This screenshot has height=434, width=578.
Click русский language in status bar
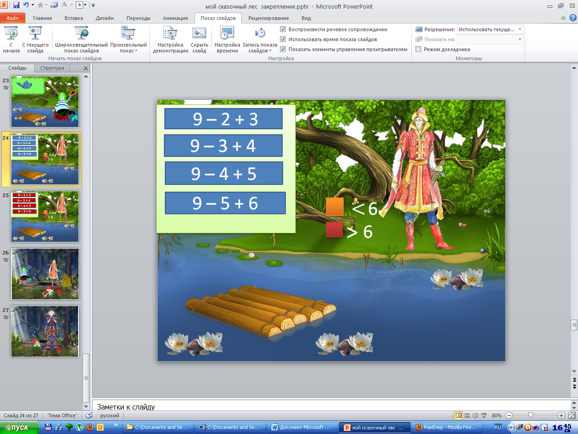(x=110, y=415)
